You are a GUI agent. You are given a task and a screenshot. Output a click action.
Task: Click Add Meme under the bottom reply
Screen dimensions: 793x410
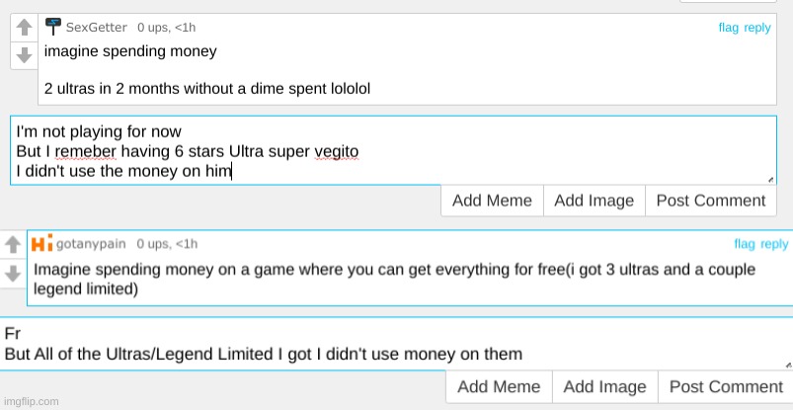(x=499, y=386)
